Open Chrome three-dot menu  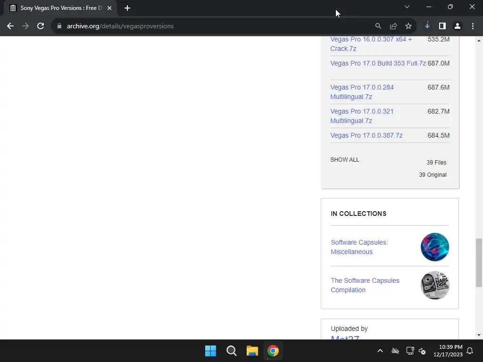click(473, 26)
